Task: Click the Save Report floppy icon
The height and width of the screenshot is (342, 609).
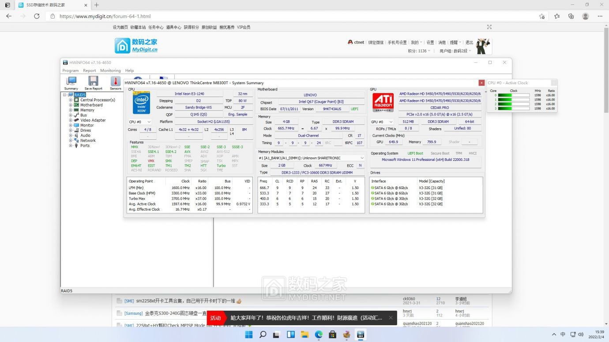Action: [93, 83]
